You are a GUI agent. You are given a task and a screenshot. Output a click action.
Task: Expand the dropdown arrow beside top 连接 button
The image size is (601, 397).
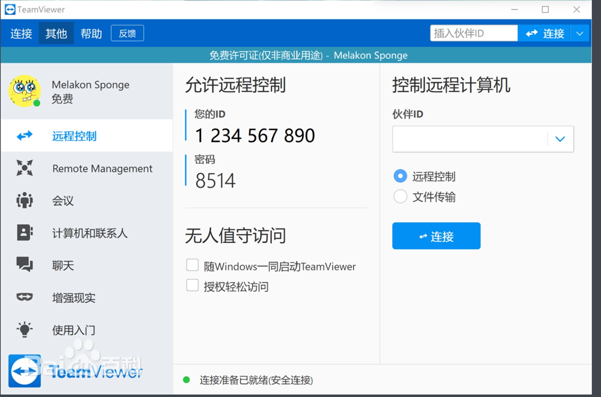tap(579, 33)
